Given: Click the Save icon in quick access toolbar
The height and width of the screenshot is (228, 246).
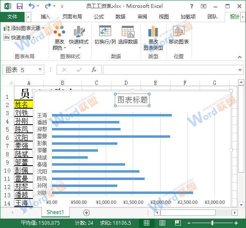Looking at the screenshot, I should tap(19, 6).
